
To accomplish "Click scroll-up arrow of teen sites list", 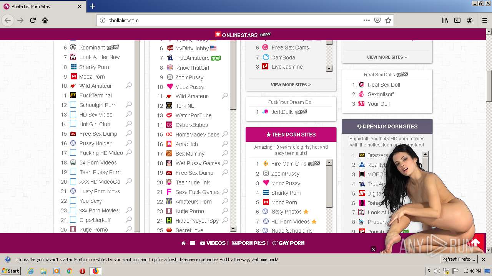I will pyautogui.click(x=329, y=163).
